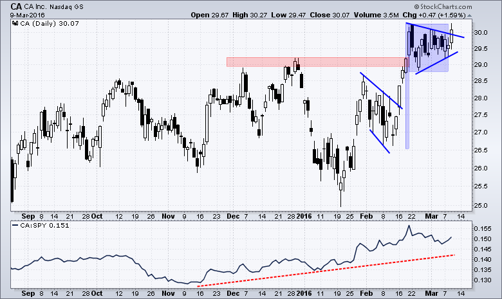
Task: Click 'Nov' on the price panel date axis
Action: [168, 217]
